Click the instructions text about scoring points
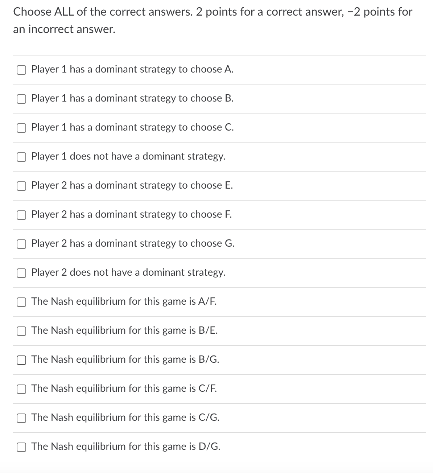Viewport: 433px width, 473px height. point(212,20)
